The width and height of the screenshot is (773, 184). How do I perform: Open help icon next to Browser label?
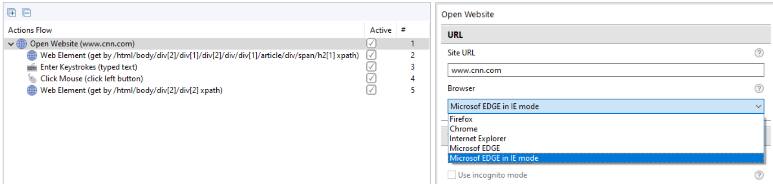pos(759,88)
